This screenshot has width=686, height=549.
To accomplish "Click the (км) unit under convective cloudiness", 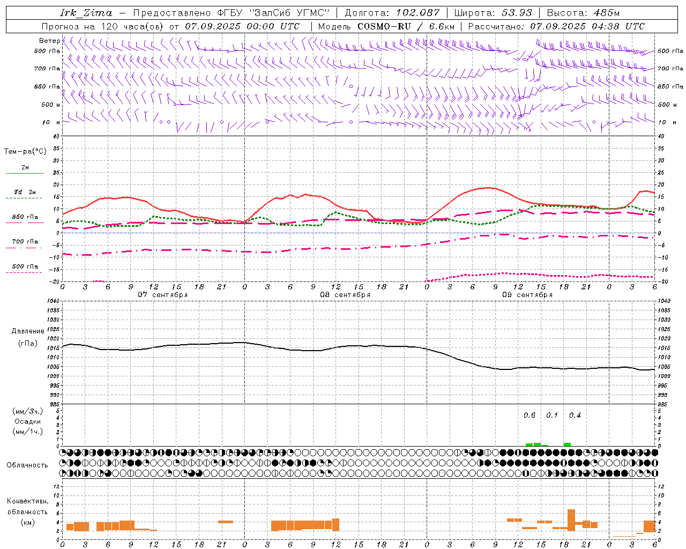I will click(x=27, y=522).
